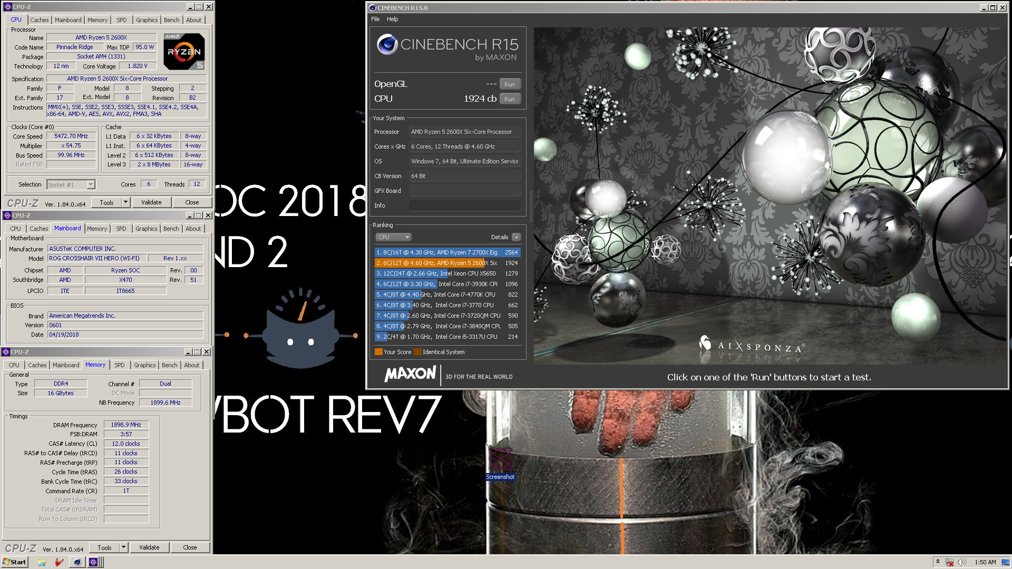Viewport: 1012px width, 569px height.
Task: Select ranking row Xeon X5650 1279
Action: point(447,273)
